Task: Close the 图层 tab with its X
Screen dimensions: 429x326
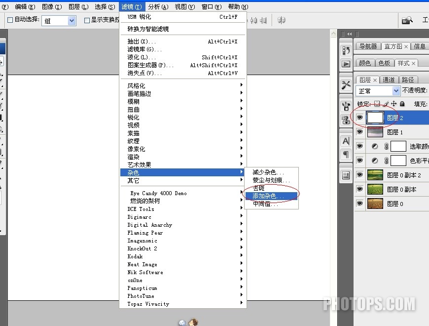Action: [375, 80]
